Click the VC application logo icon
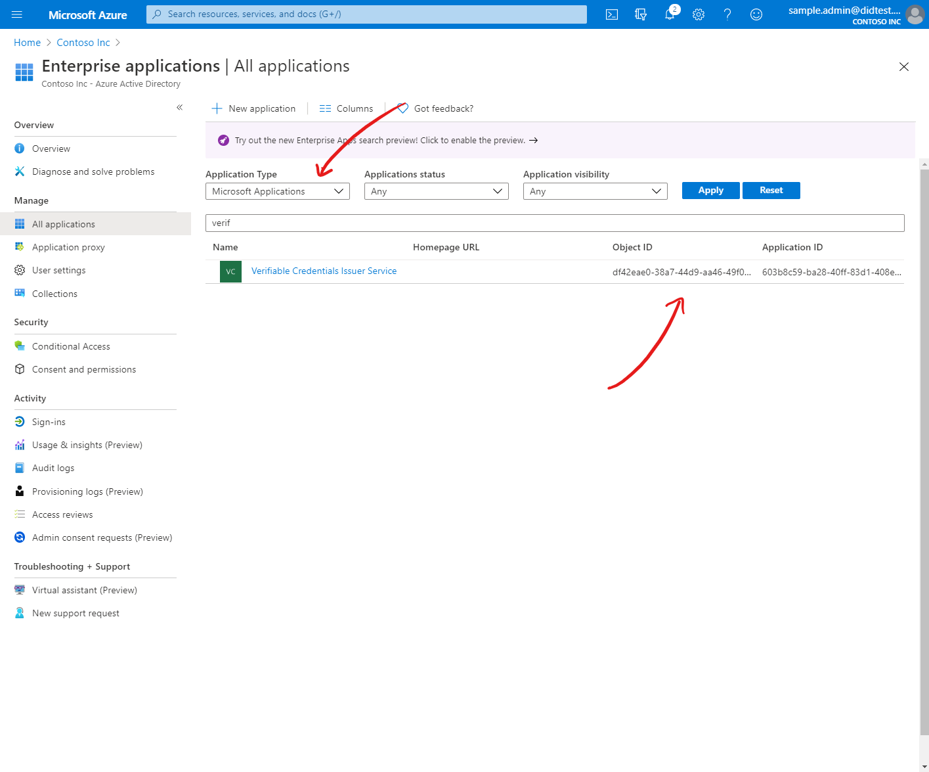Screen dimensions: 929x772 [x=230, y=271]
